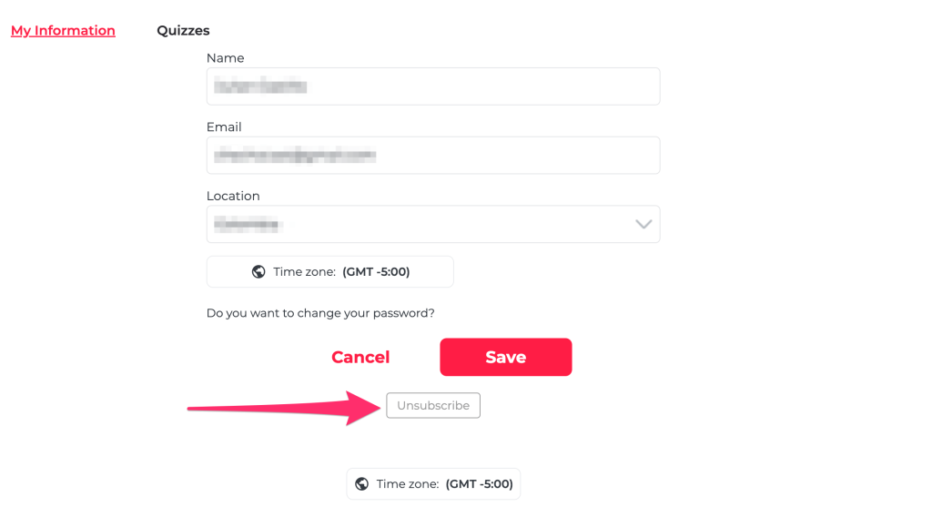Click the bottom Time zone selector button

coord(433,484)
